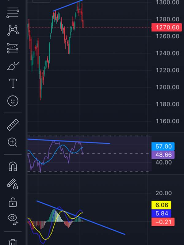The width and height of the screenshot is (184, 245).
Task: Toggle Stay in drawing mode
Action: coord(13,184)
